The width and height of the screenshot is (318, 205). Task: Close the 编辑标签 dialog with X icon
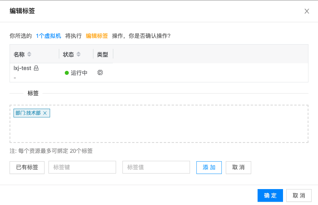tap(306, 11)
